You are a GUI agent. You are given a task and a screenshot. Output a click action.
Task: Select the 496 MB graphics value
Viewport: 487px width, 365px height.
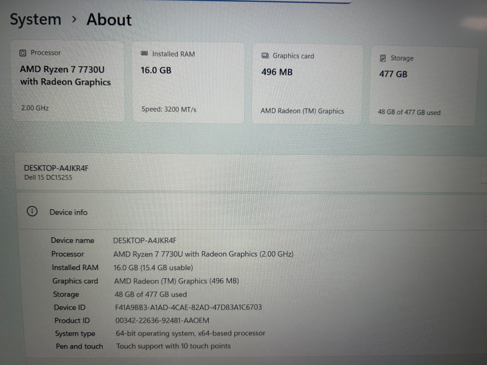pyautogui.click(x=277, y=72)
